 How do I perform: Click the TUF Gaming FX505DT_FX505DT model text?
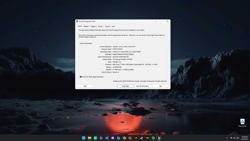pos(122,59)
